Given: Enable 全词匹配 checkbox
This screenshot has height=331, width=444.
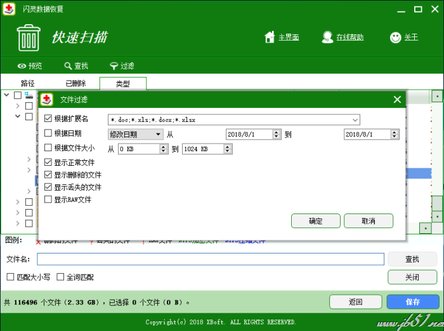Looking at the screenshot, I should 60,277.
